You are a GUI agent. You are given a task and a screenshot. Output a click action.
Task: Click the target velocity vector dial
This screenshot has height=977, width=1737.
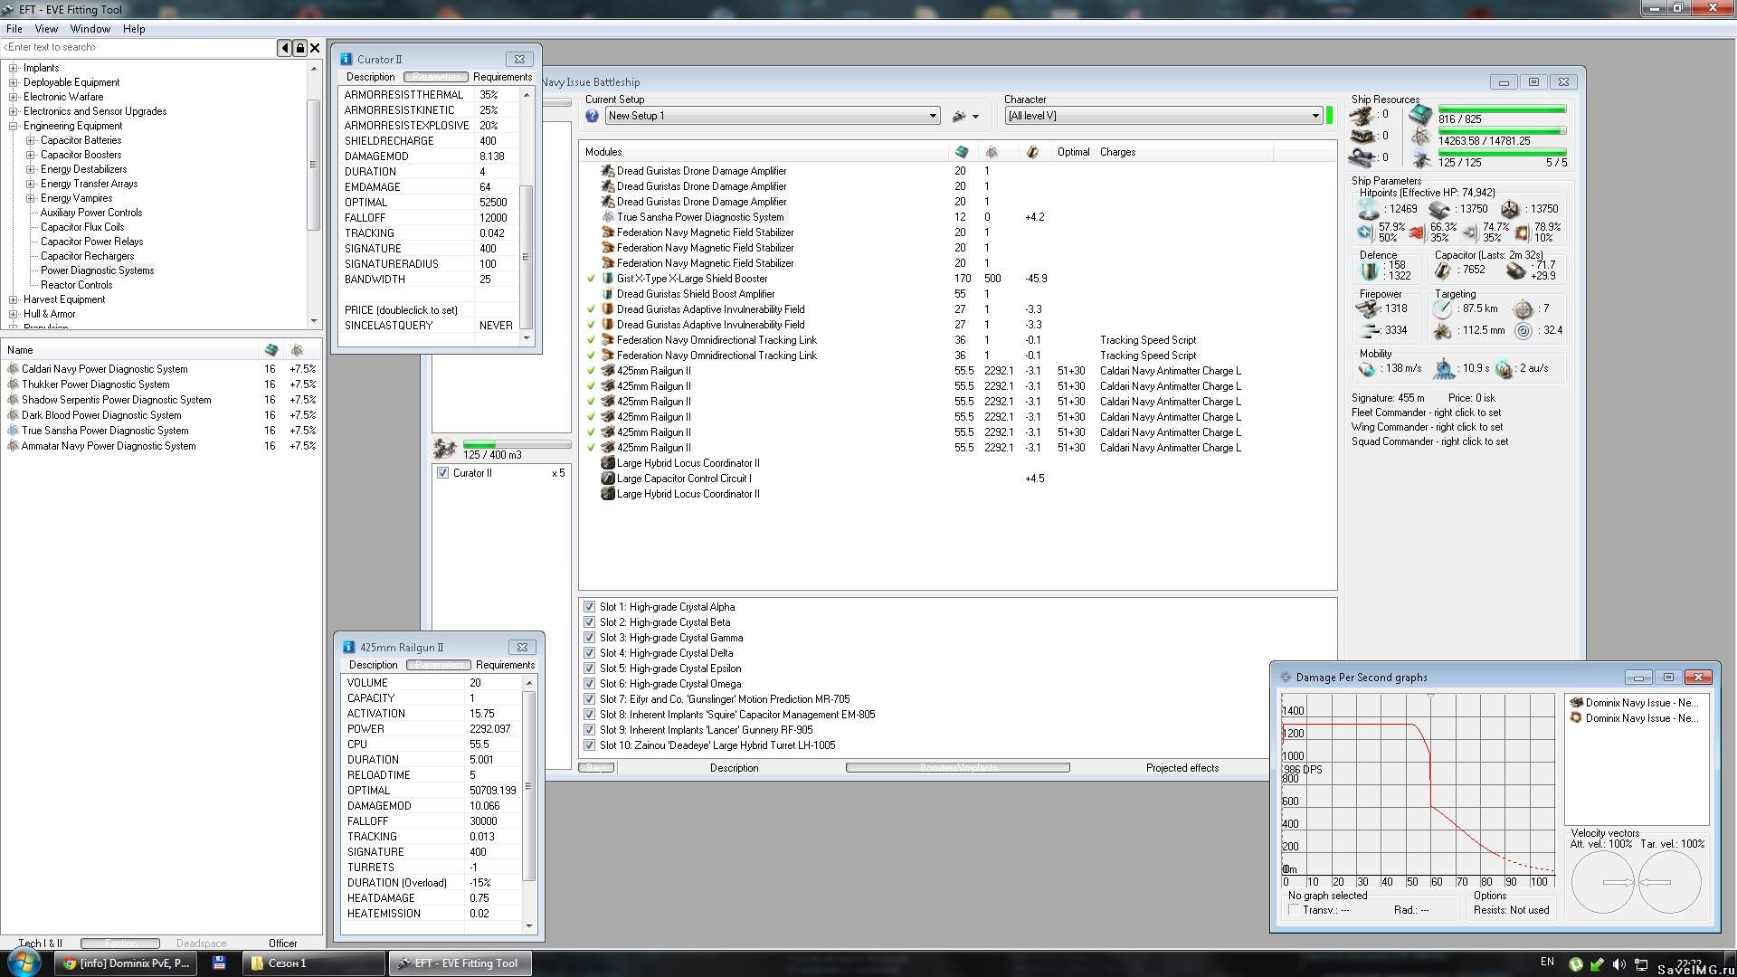pyautogui.click(x=1669, y=882)
